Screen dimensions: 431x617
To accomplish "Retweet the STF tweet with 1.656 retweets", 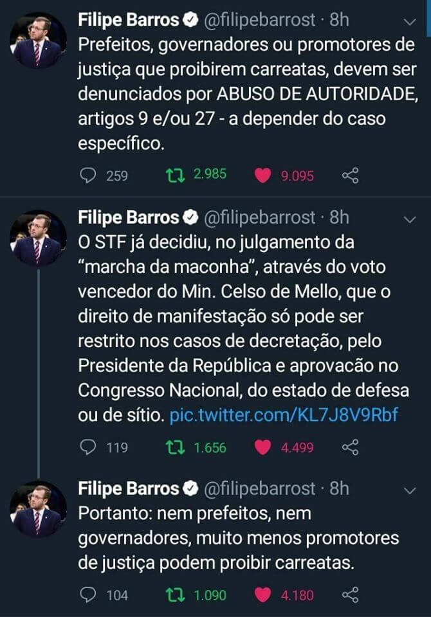I will tap(174, 447).
